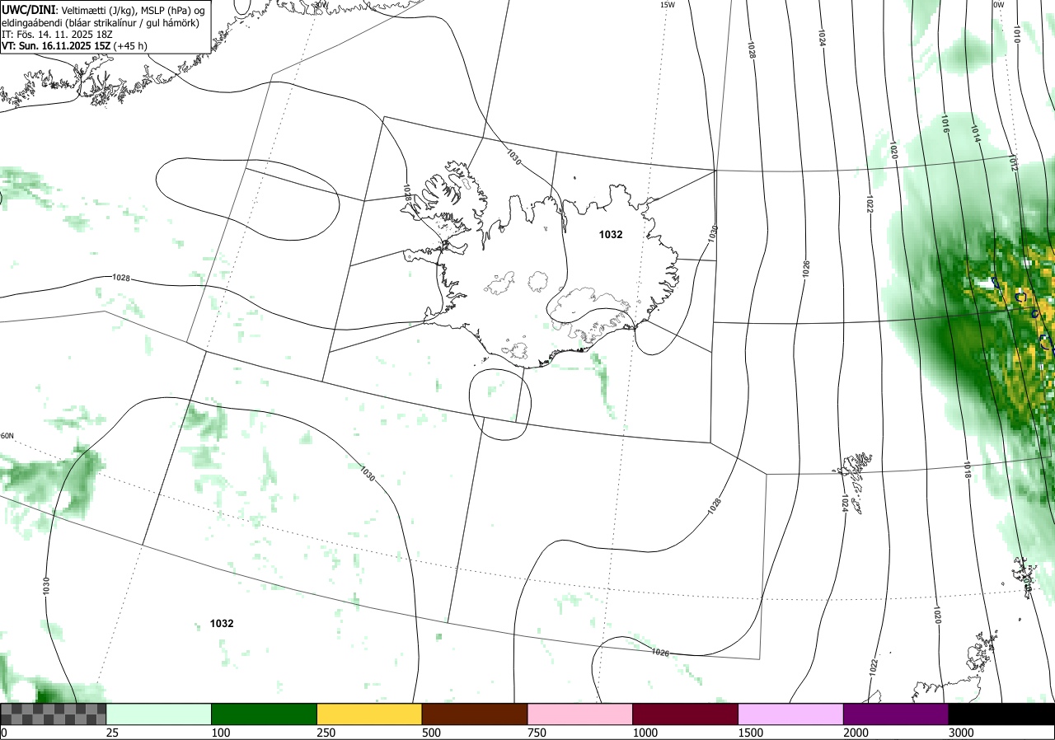This screenshot has height=740, width=1055.
Task: Click the legend value '750'
Action: (537, 733)
